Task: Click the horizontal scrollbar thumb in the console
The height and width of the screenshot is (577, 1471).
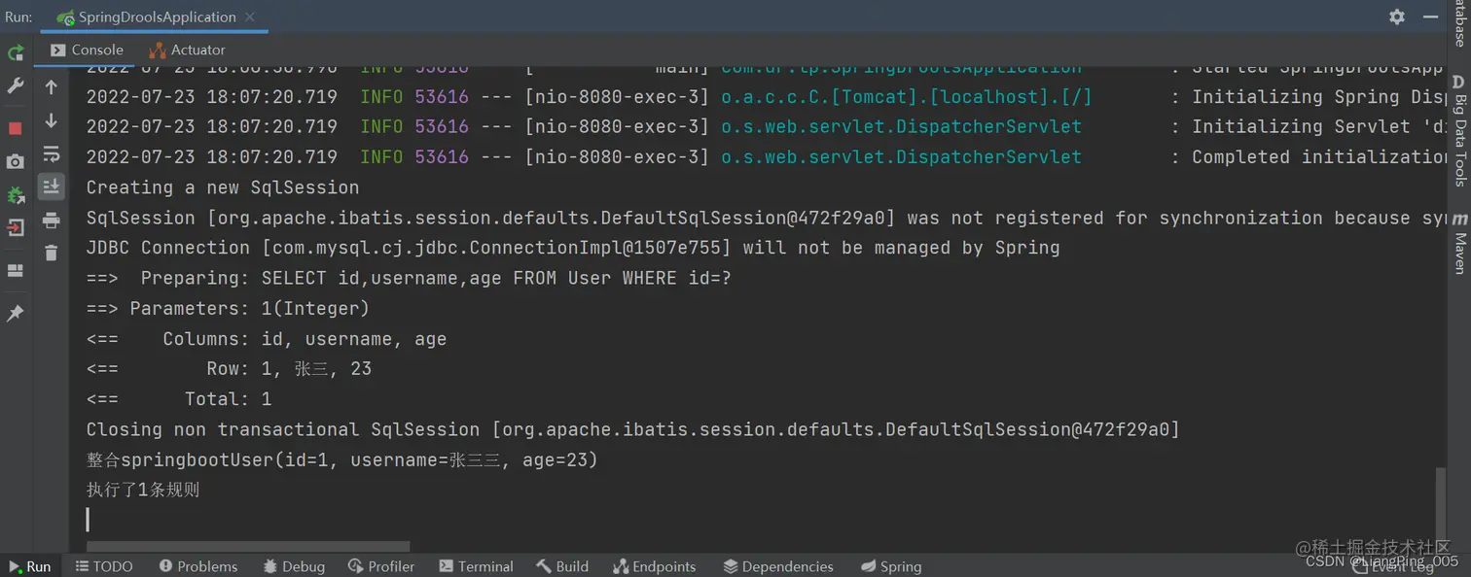Action: [x=248, y=547]
